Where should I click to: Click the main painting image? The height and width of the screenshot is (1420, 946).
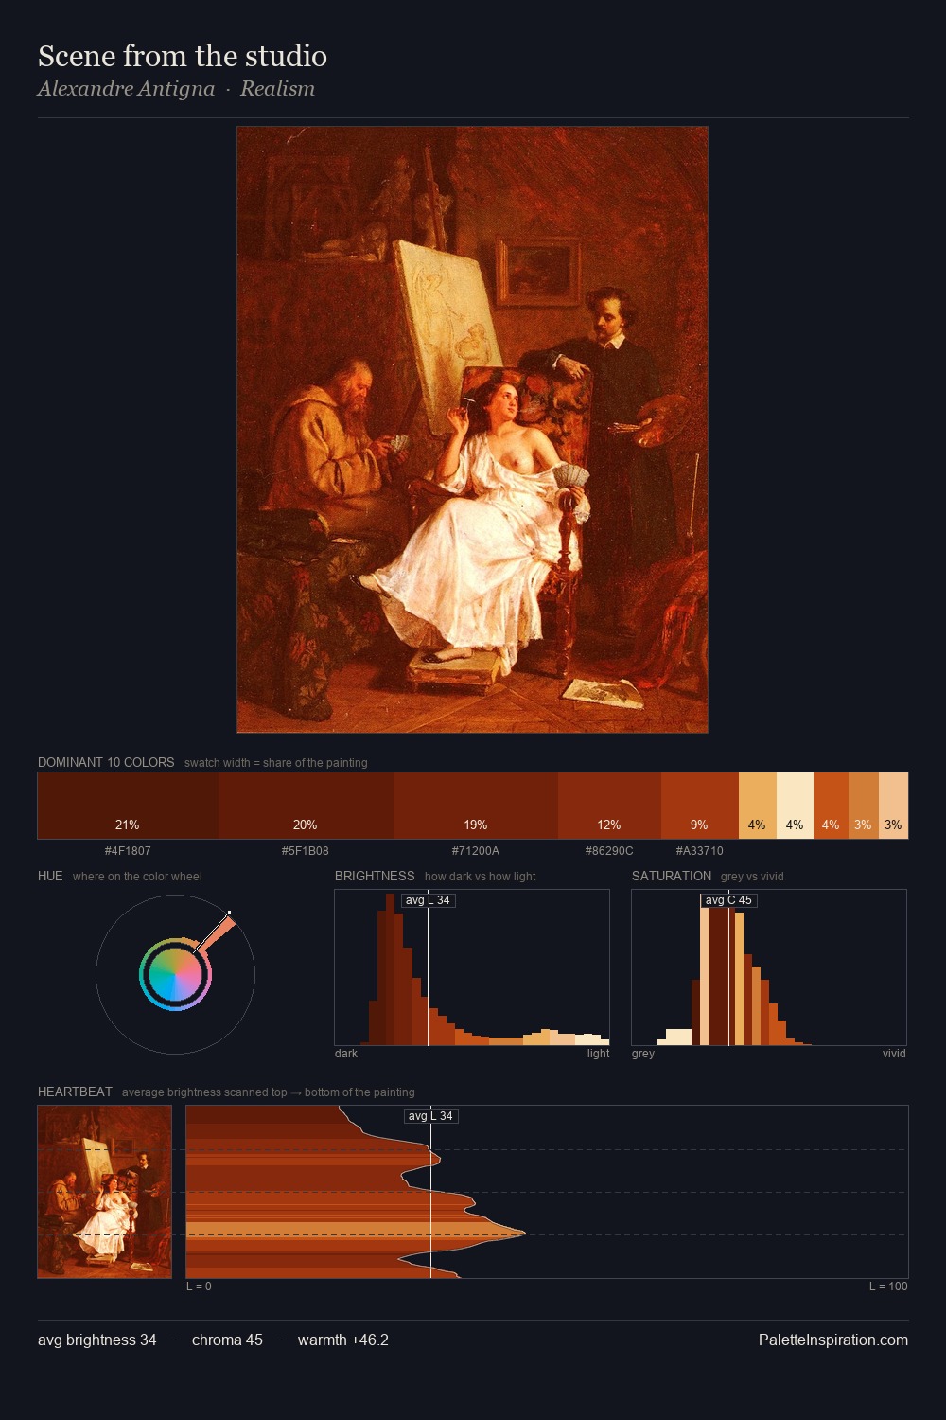tap(472, 430)
